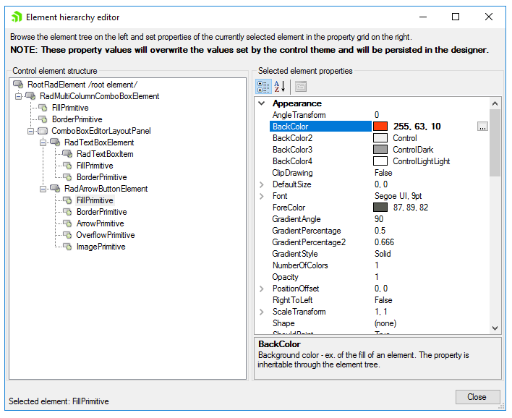Select FillPrimitive under RadTextBoxElement
This screenshot has width=512, height=418.
[95, 166]
